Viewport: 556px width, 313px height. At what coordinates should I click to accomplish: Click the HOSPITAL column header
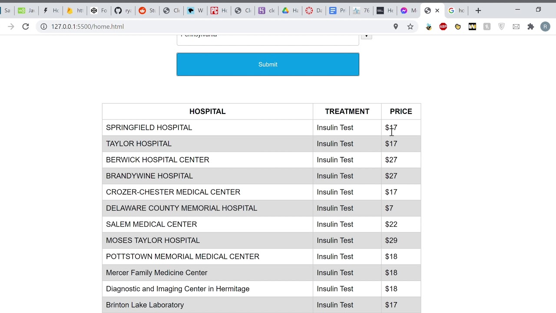coord(207,111)
